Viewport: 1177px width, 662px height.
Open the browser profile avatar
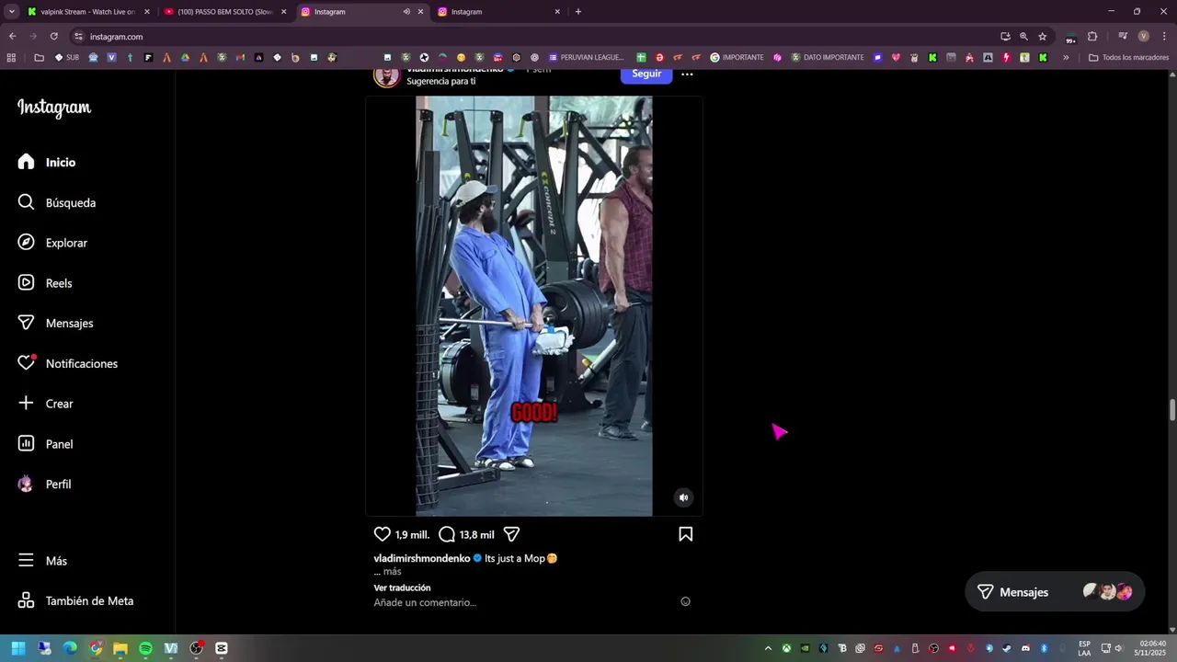(x=1144, y=37)
